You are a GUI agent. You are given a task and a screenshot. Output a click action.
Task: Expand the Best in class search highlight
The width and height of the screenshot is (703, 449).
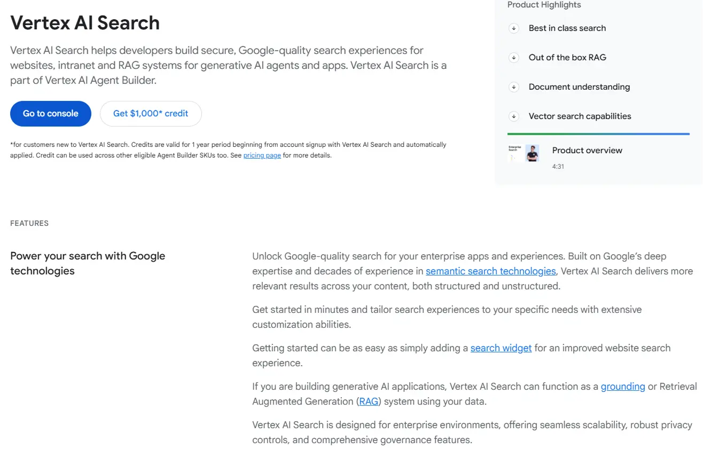(x=567, y=28)
